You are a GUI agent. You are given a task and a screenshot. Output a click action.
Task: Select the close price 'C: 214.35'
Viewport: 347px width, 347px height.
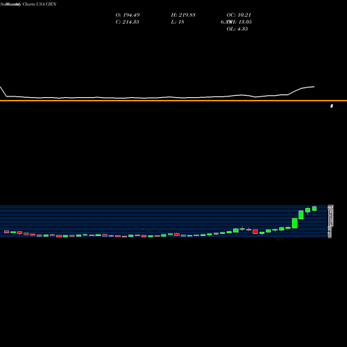(x=127, y=22)
